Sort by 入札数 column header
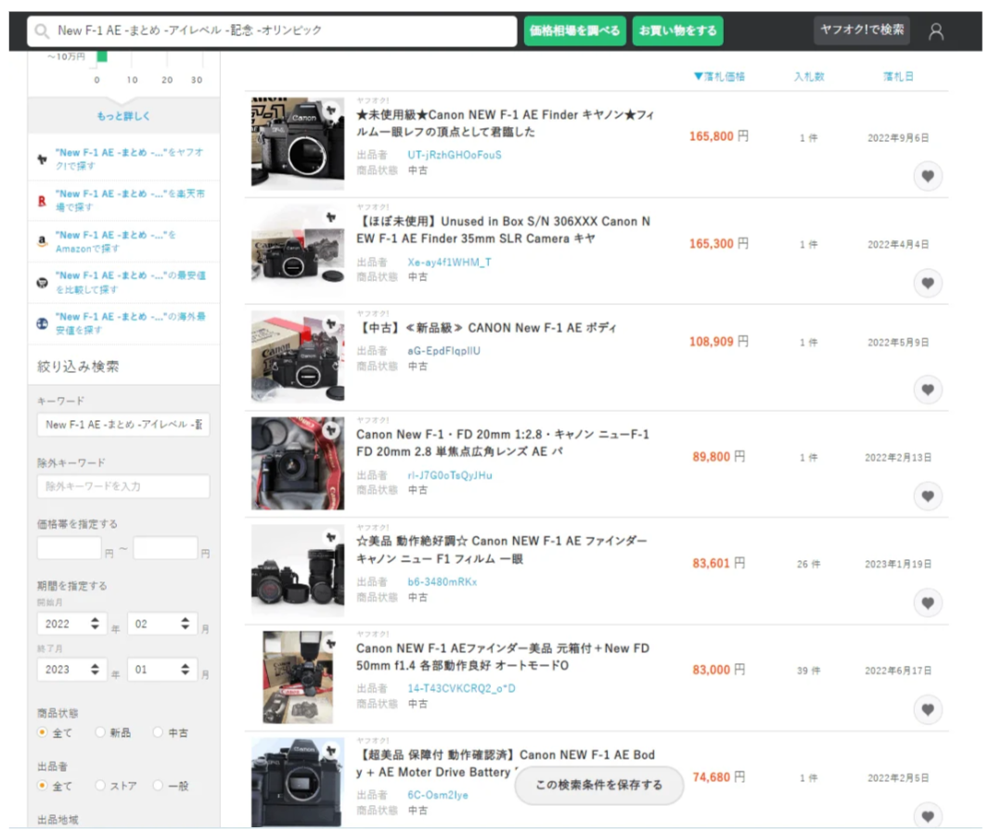The width and height of the screenshot is (989, 830). [x=809, y=76]
